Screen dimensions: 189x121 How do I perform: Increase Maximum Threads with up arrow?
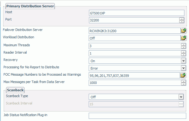183,45
